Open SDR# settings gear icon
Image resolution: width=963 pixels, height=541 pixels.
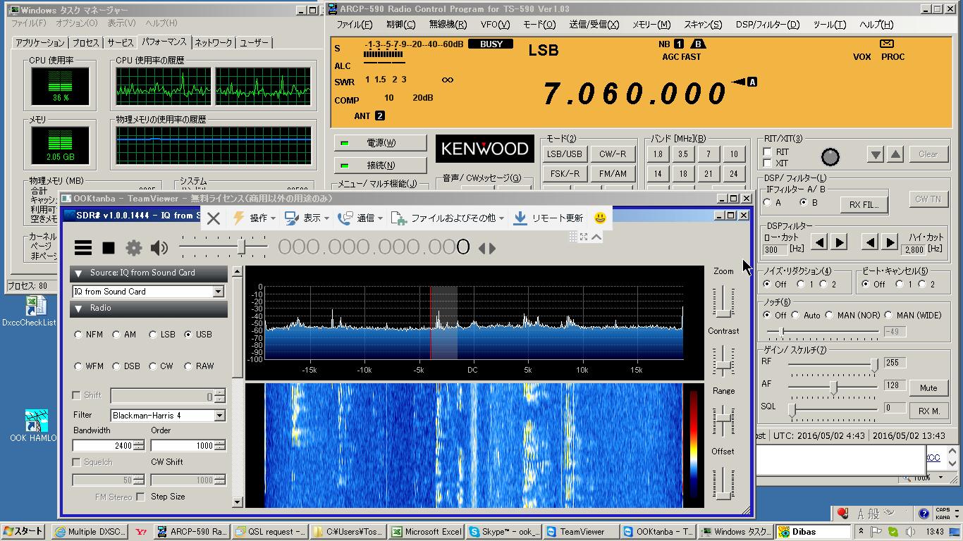(134, 247)
